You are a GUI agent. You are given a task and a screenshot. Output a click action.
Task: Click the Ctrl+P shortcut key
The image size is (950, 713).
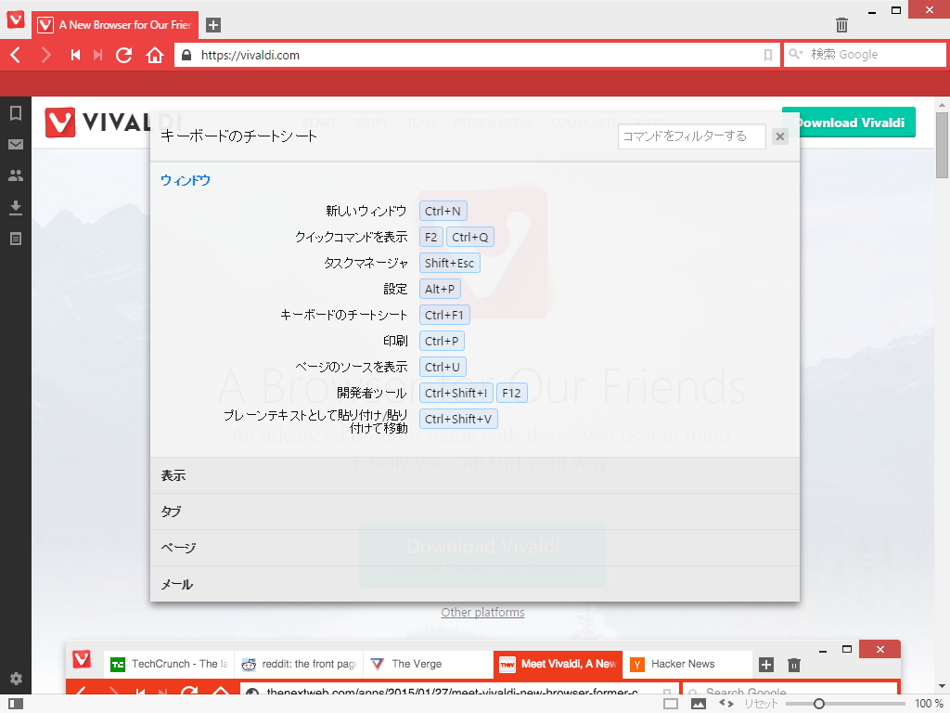[x=442, y=342]
